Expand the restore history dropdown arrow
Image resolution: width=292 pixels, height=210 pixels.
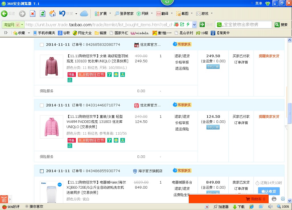point(76,14)
